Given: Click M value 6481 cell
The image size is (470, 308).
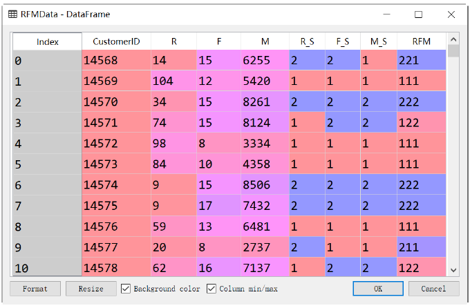Looking at the screenshot, I should click(x=265, y=227).
